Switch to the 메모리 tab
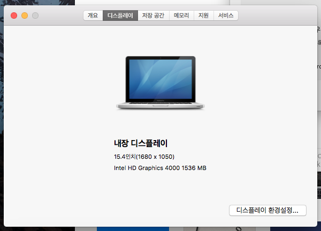Image resolution: width=321 pixels, height=231 pixels. [x=181, y=16]
